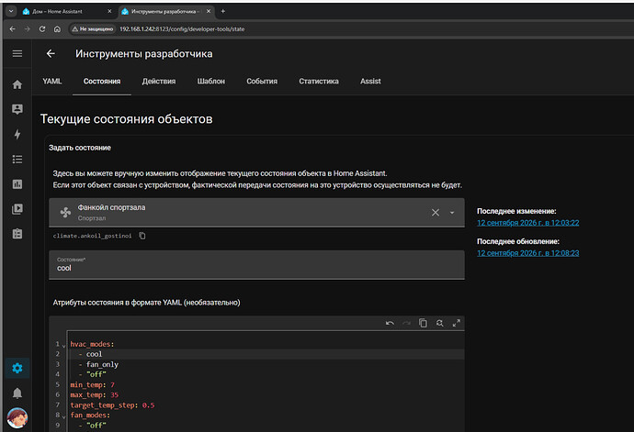Open the Energy lightning sidebar icon
This screenshot has width=634, height=432.
(x=17, y=134)
